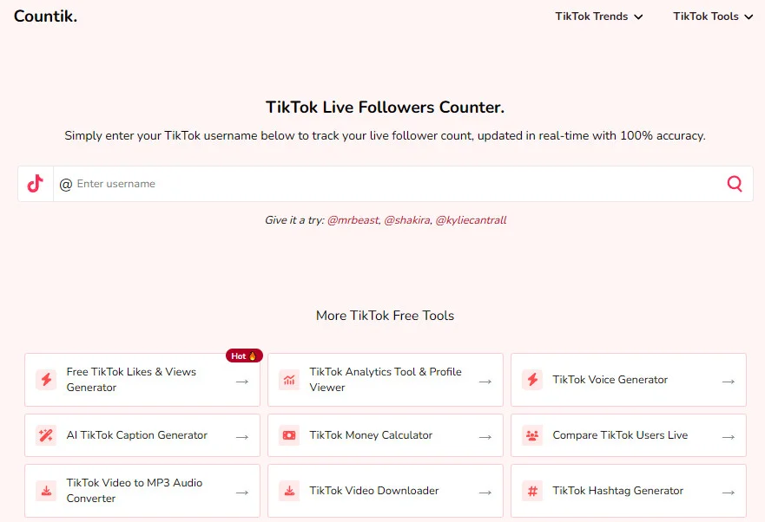
Task: Click hashtag icon on TikTok Hashtag Generator card
Action: [532, 490]
